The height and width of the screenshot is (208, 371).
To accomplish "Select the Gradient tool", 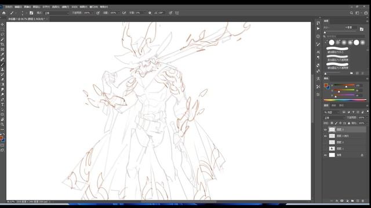I will 2,84.
